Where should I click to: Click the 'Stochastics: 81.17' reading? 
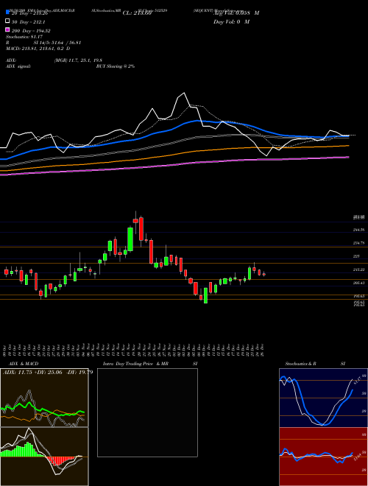24,37
